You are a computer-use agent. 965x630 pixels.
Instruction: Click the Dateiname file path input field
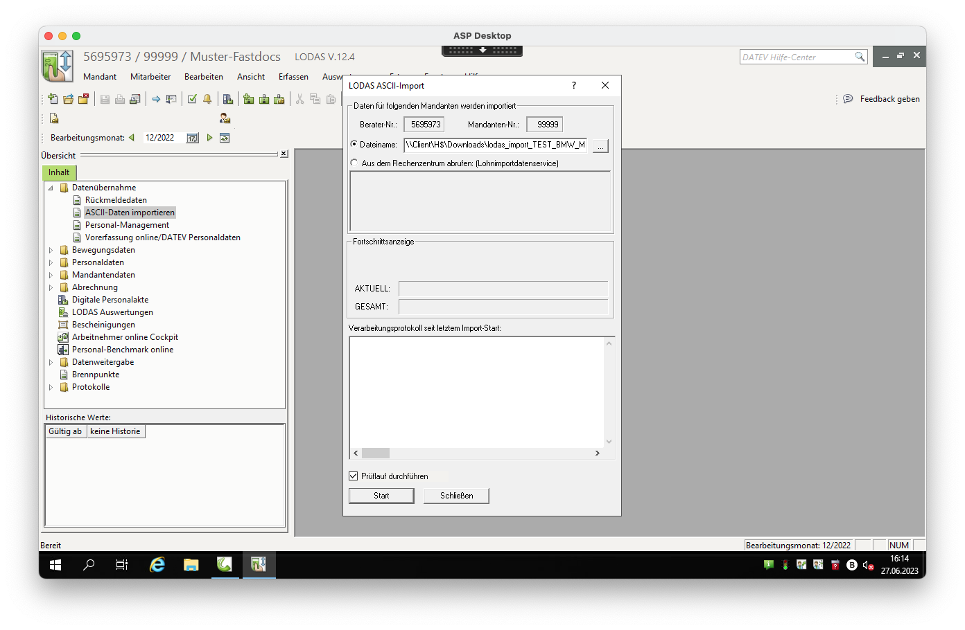click(x=496, y=145)
